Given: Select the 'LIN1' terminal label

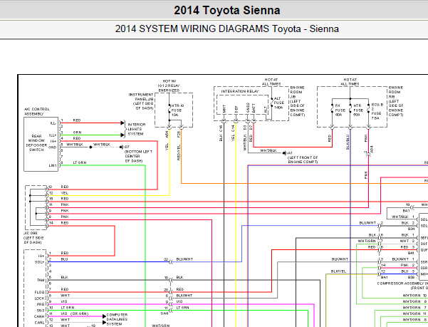Looking at the screenshot, I should click(x=53, y=165).
